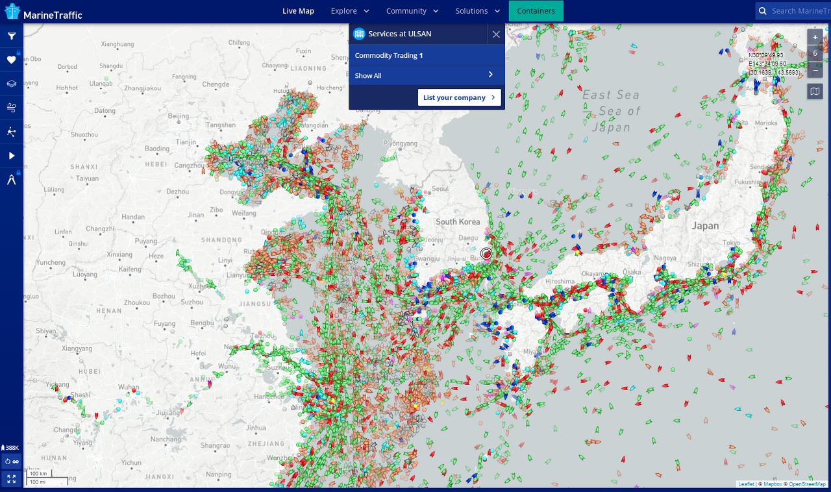The height and width of the screenshot is (492, 831).
Task: Zoom out the map with minus
Action: point(815,70)
